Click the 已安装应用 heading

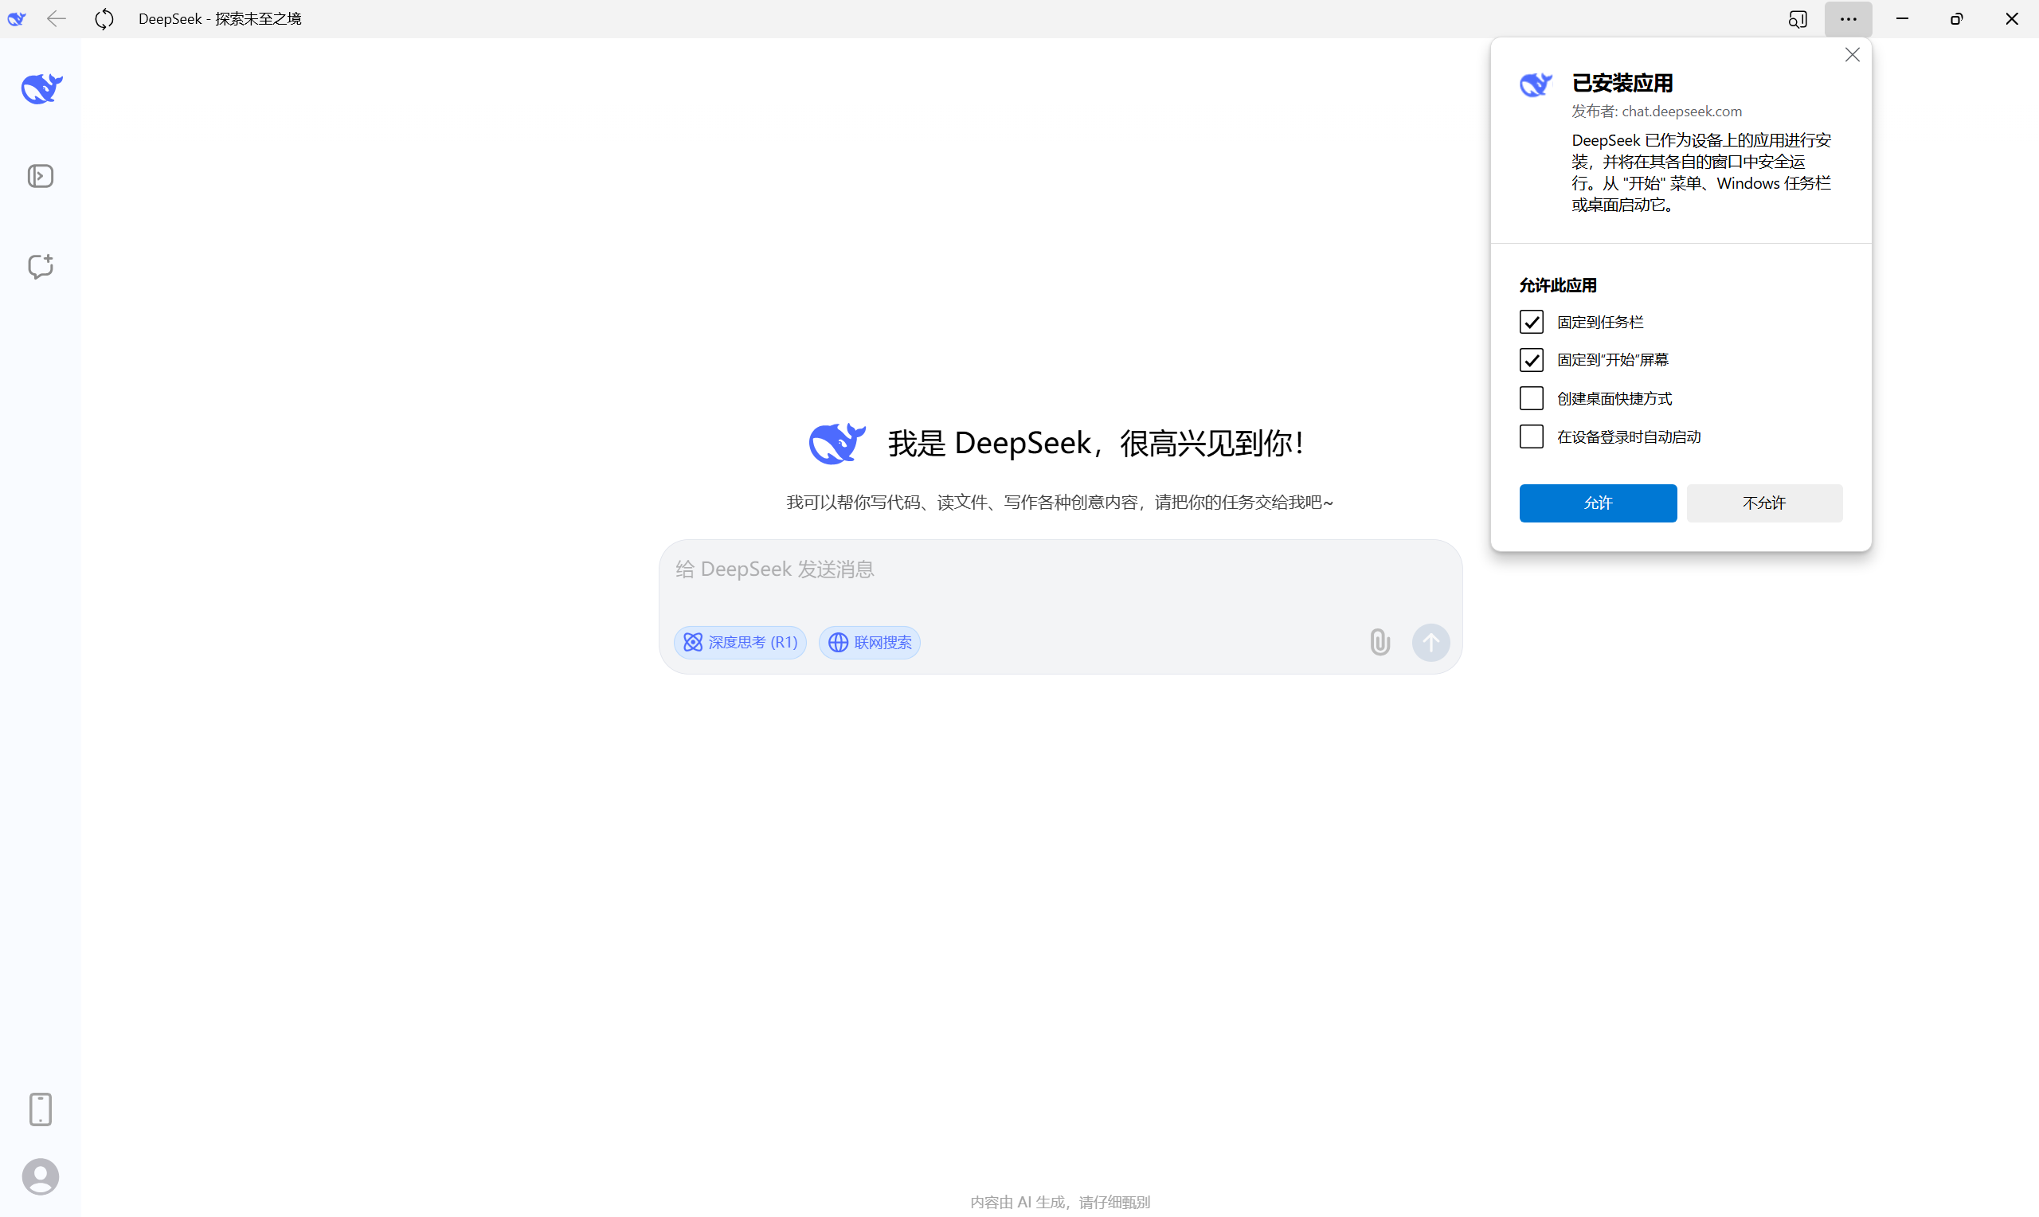[x=1622, y=83]
